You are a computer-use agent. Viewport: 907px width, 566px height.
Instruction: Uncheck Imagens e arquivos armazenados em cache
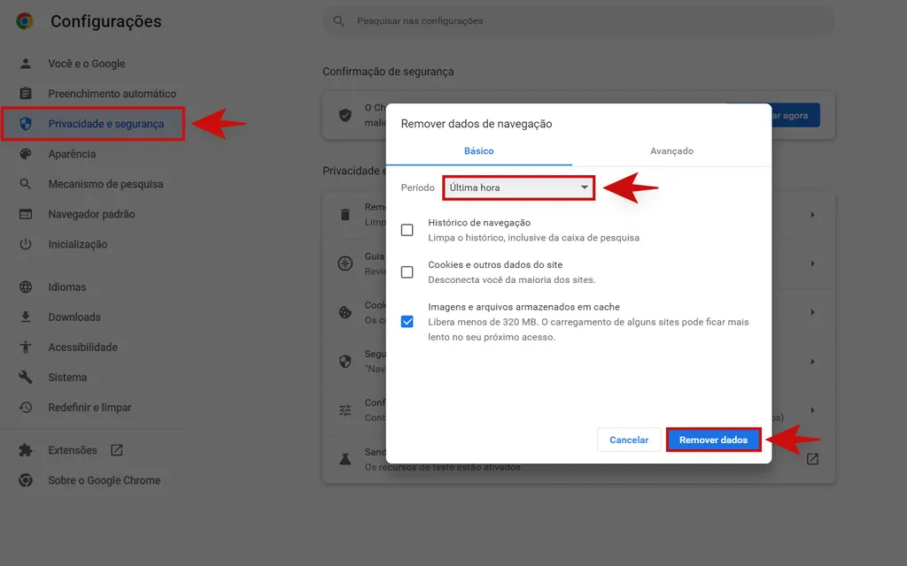[x=407, y=322]
